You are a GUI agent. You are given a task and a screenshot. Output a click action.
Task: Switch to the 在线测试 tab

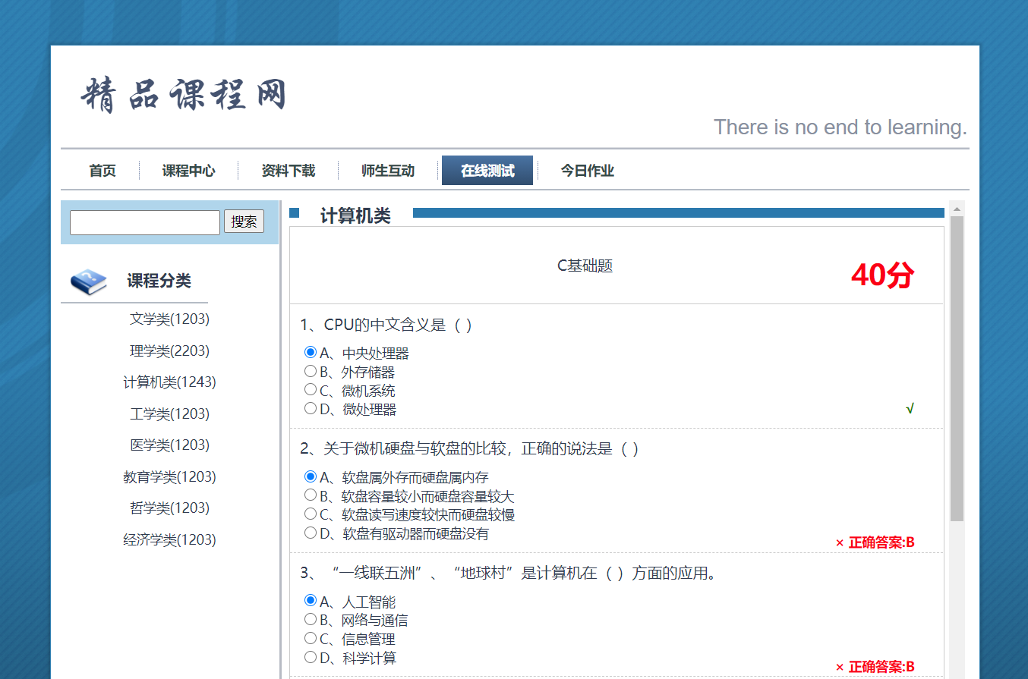487,170
